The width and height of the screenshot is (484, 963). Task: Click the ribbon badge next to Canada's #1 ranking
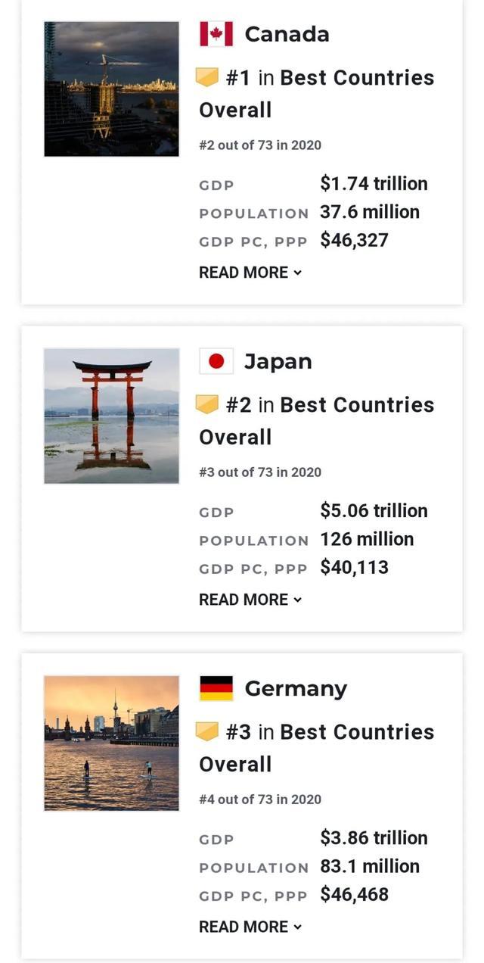[208, 76]
